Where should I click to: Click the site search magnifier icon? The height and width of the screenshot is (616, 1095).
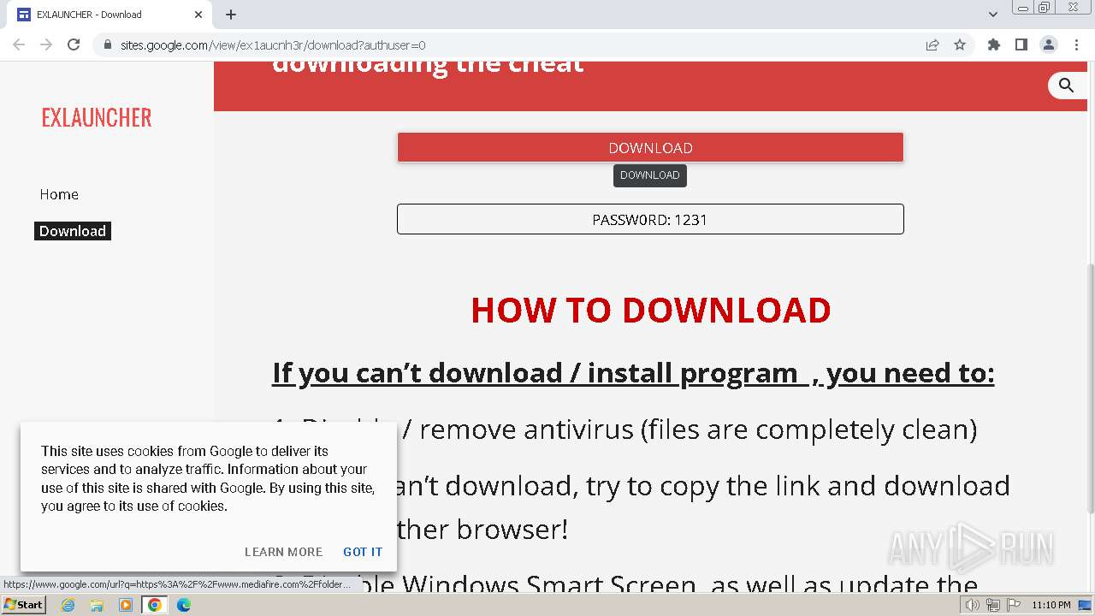click(x=1066, y=85)
